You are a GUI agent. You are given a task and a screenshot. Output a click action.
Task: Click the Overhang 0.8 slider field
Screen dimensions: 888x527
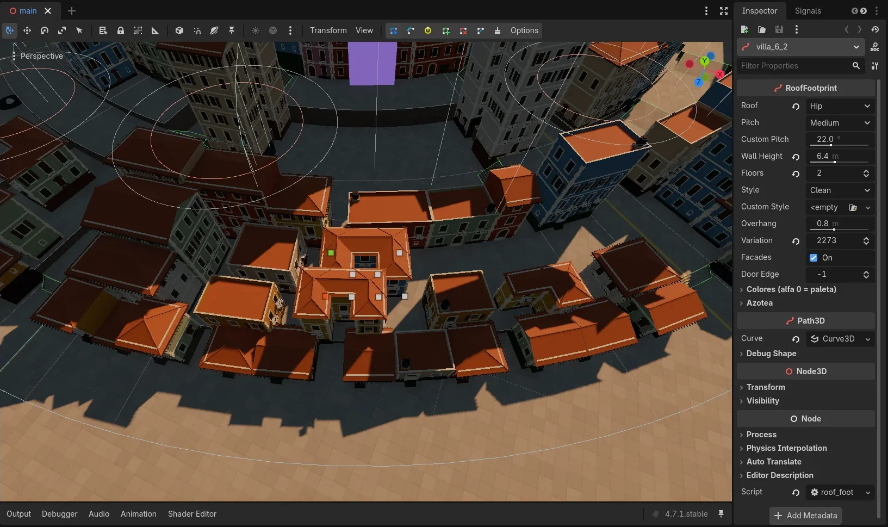tap(840, 224)
